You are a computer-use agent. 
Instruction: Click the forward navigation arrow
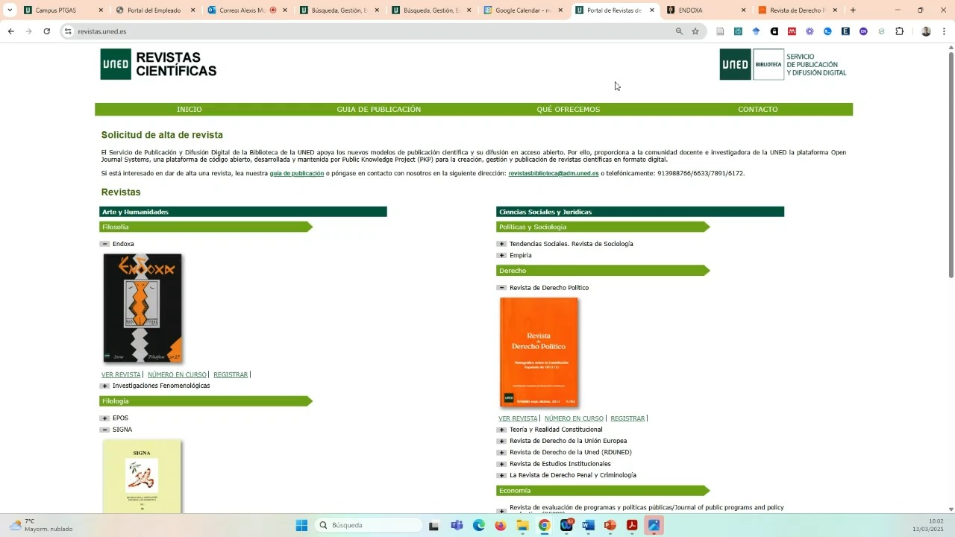pos(28,31)
